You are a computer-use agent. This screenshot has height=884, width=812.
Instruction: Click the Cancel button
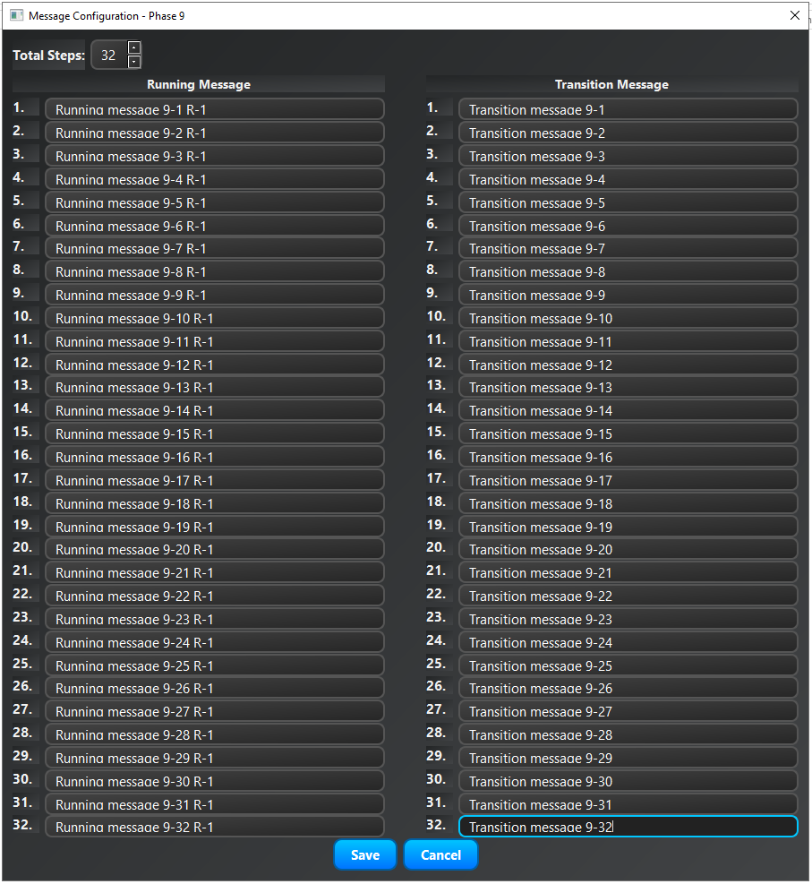[x=440, y=854]
